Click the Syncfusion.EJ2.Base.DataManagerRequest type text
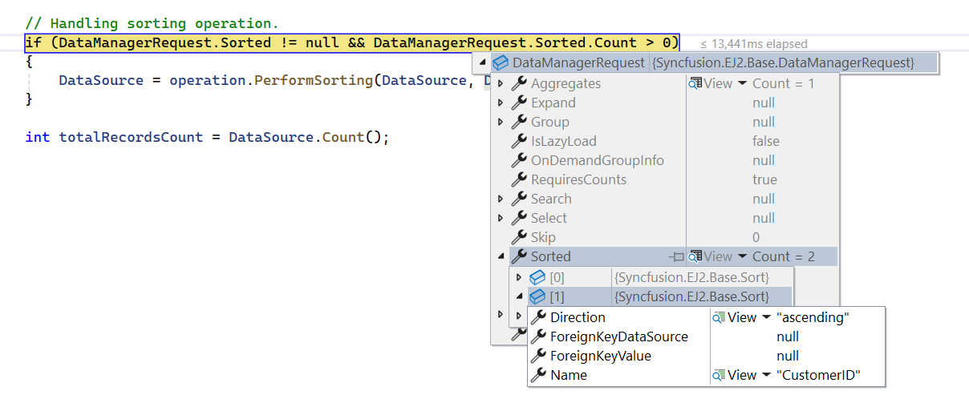 (784, 62)
